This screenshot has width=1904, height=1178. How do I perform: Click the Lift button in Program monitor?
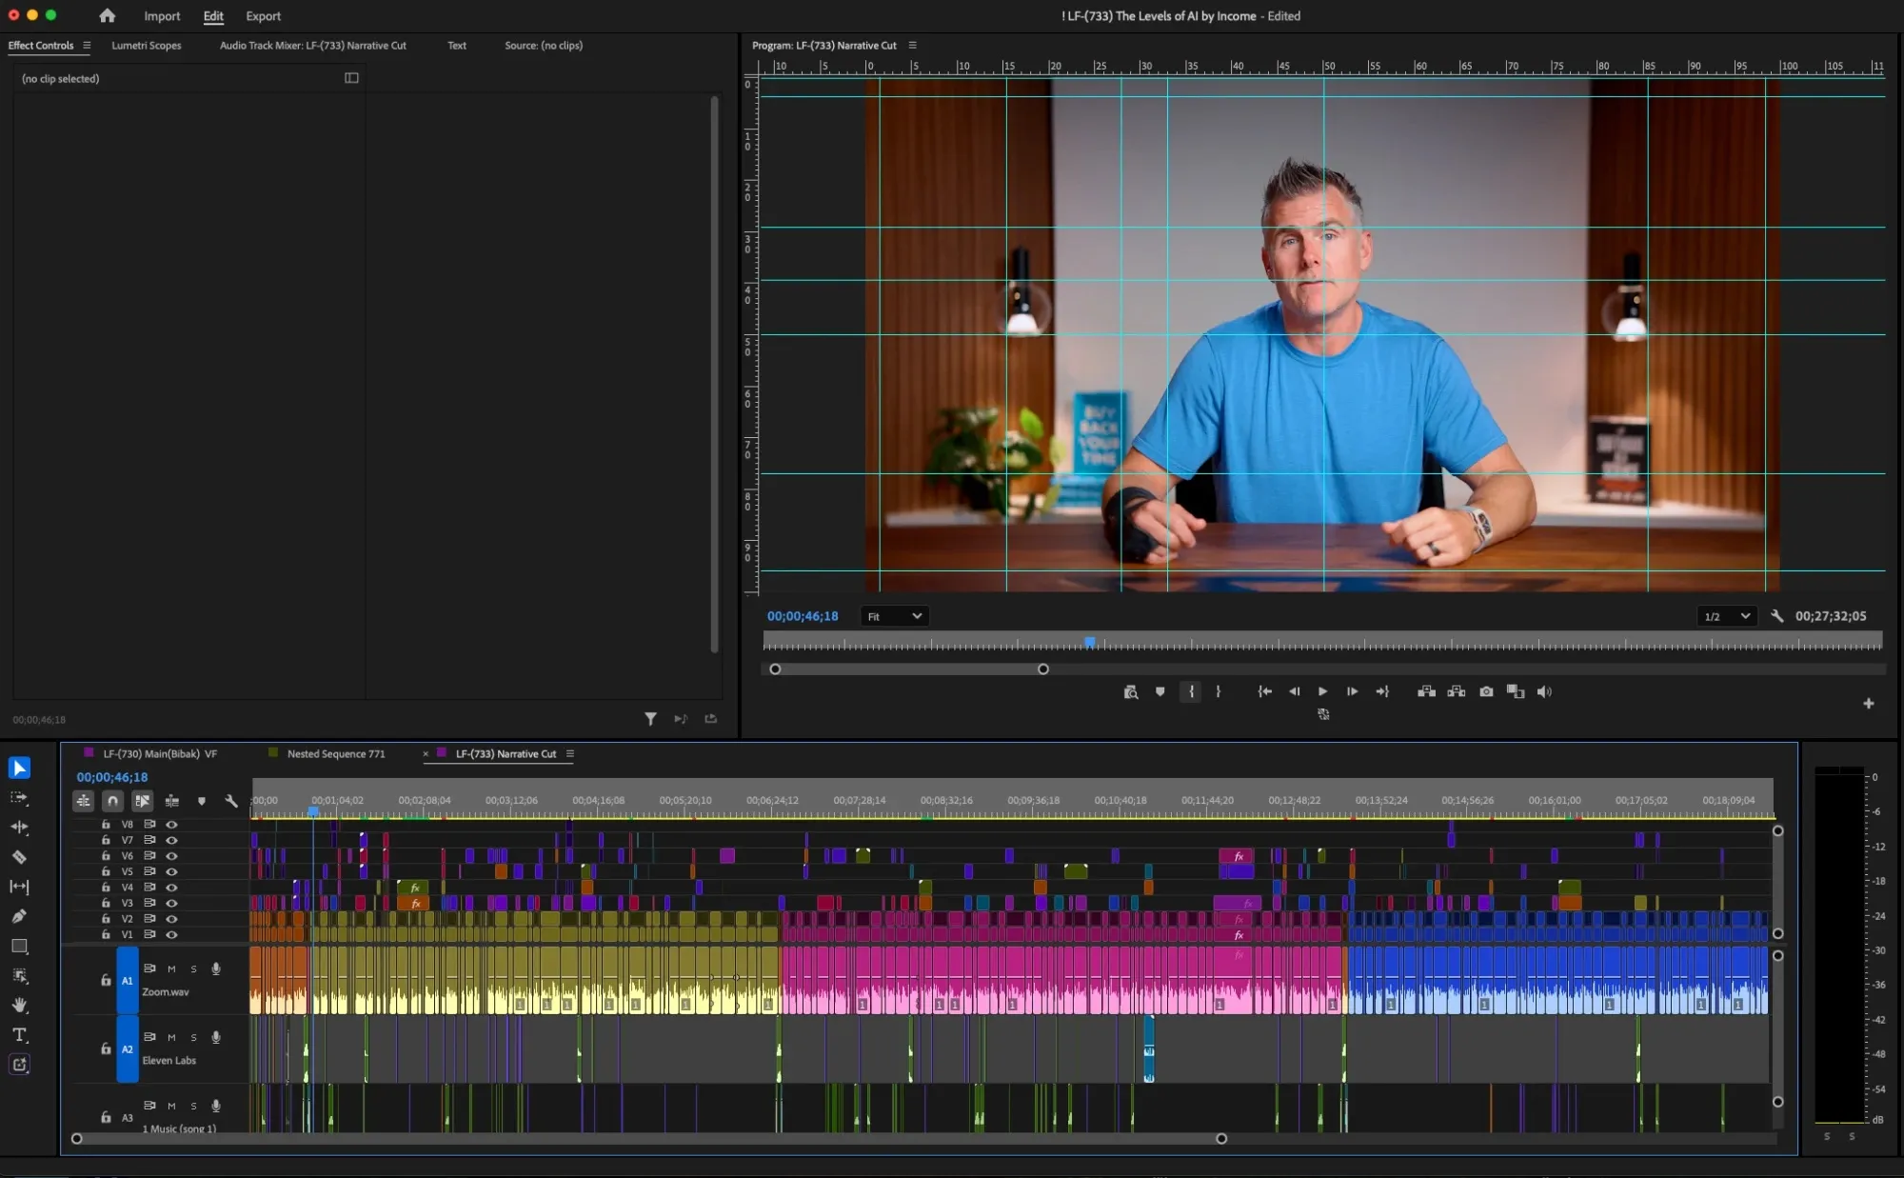pos(1426,692)
